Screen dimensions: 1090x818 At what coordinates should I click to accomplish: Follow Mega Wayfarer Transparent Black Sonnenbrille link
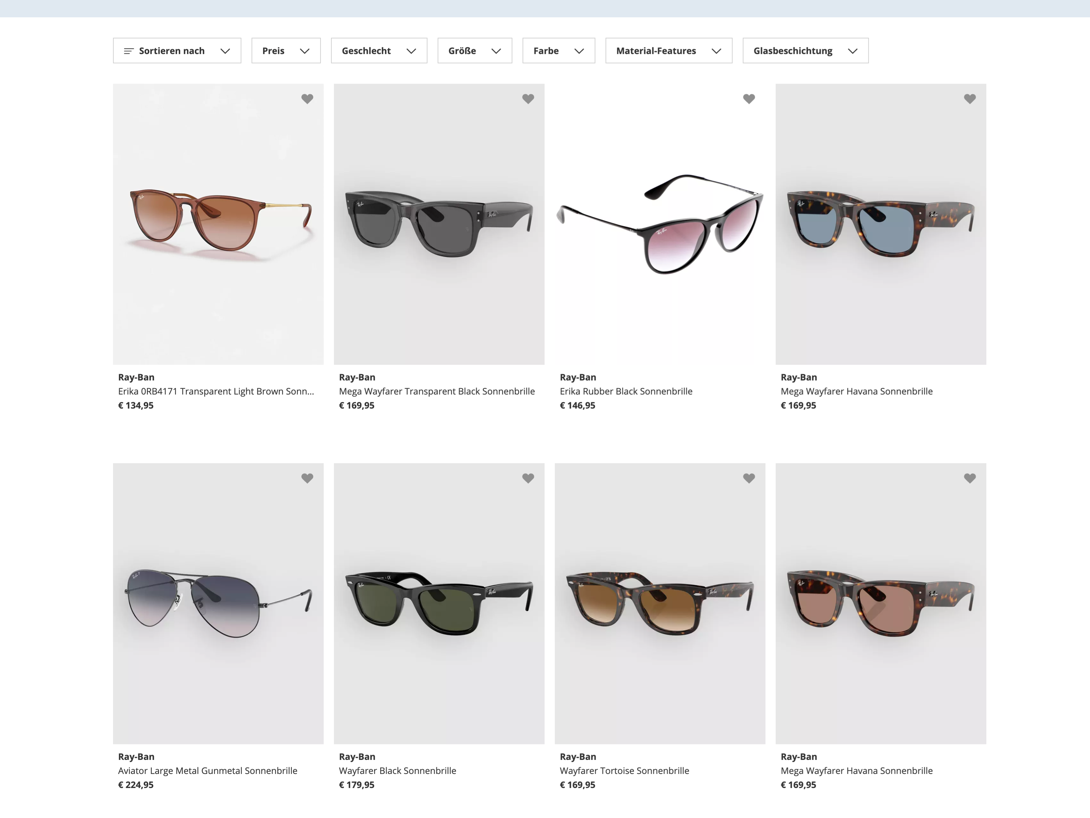436,392
